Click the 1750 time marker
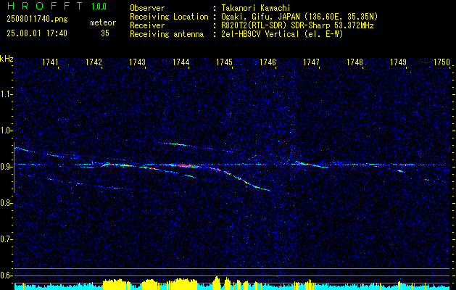 tap(442, 62)
